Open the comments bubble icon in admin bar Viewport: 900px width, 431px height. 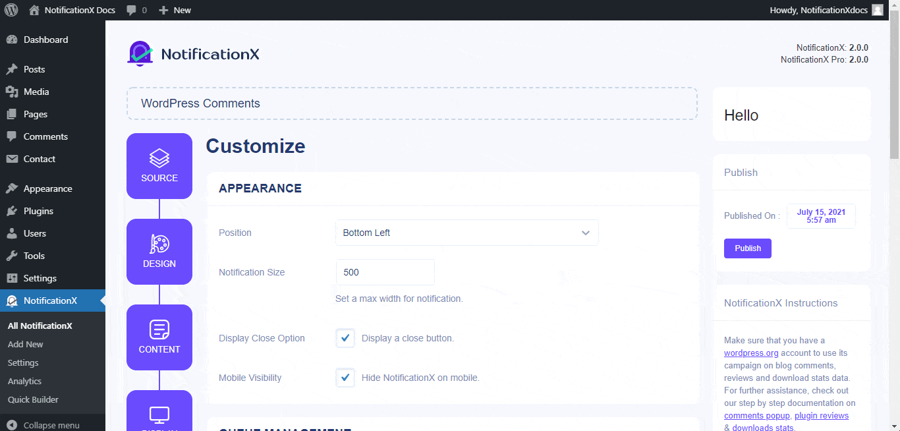tap(132, 11)
